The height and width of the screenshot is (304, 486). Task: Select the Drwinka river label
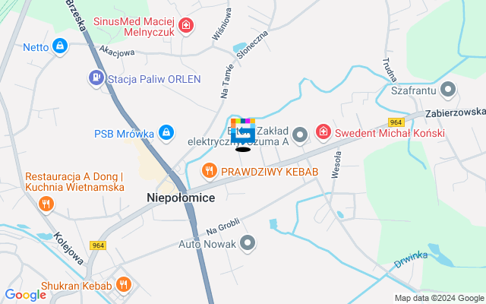point(411,260)
